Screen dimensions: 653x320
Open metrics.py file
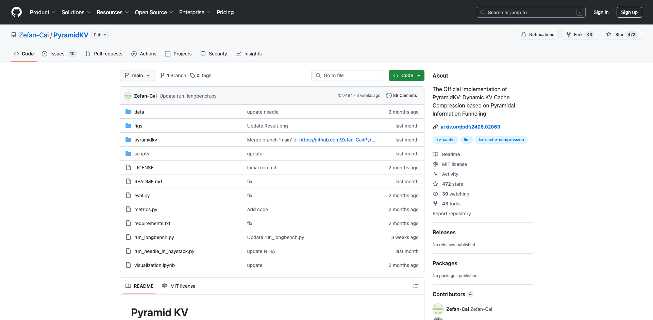pyautogui.click(x=146, y=209)
